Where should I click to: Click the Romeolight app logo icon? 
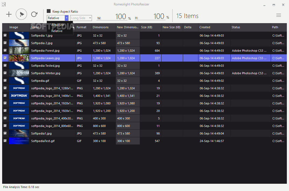(3, 4)
